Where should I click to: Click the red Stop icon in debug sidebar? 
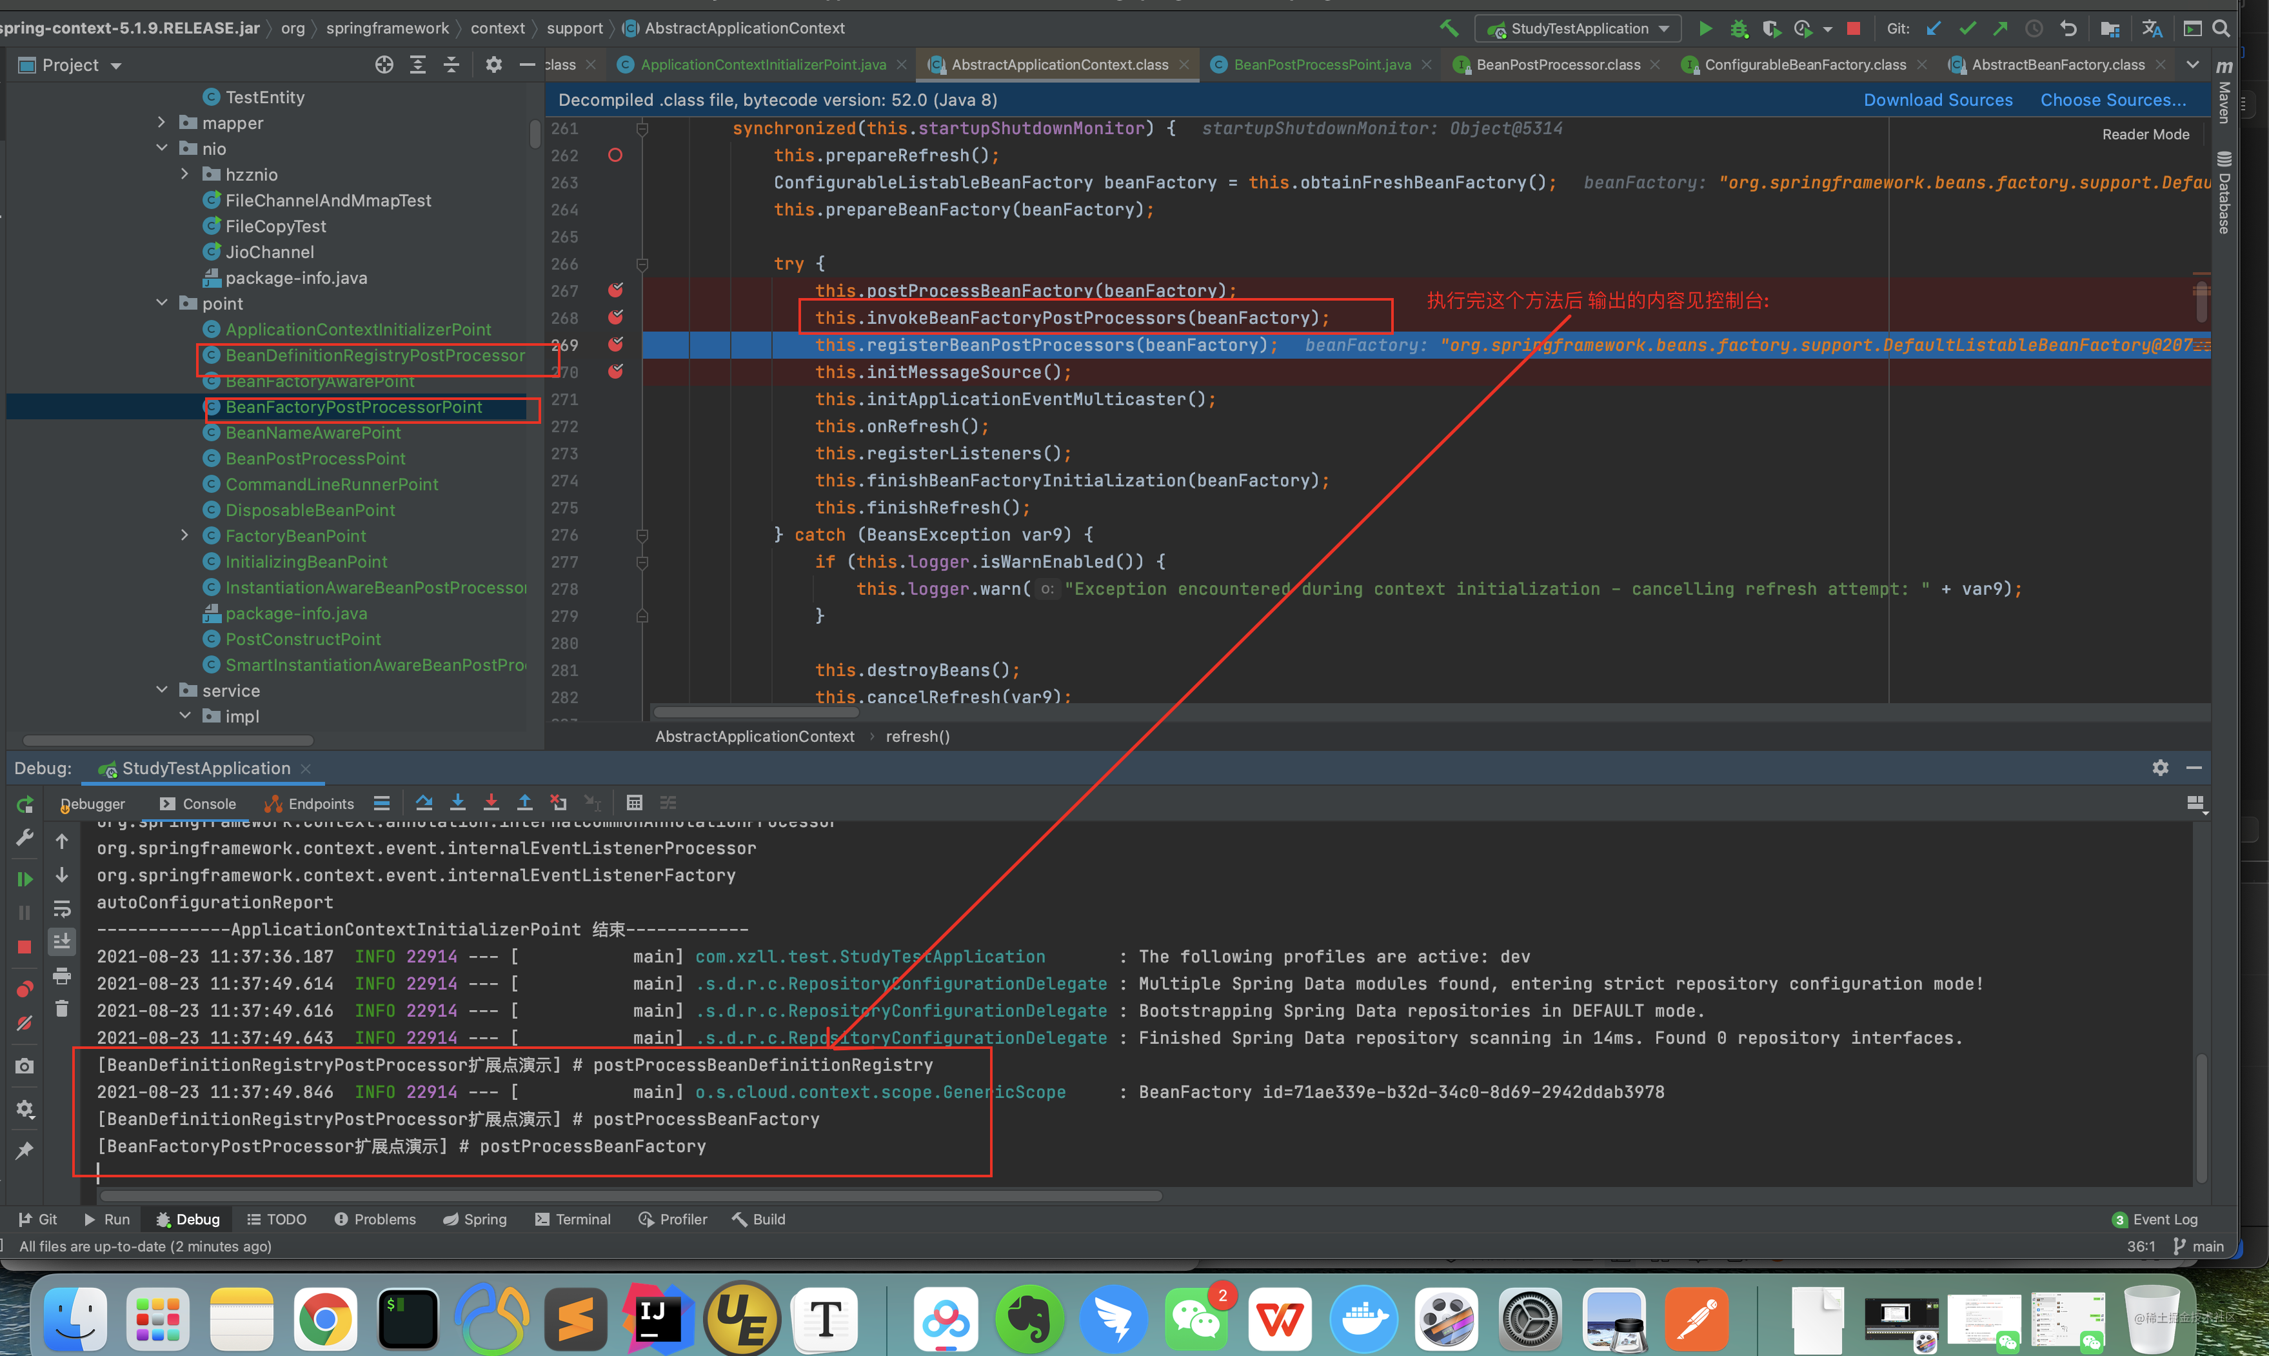[25, 946]
